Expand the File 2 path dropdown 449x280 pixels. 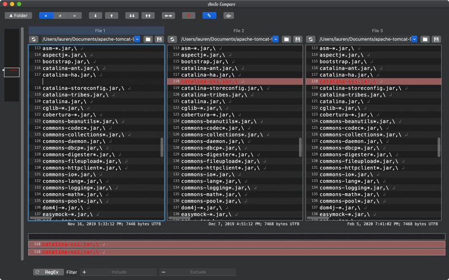click(276, 39)
